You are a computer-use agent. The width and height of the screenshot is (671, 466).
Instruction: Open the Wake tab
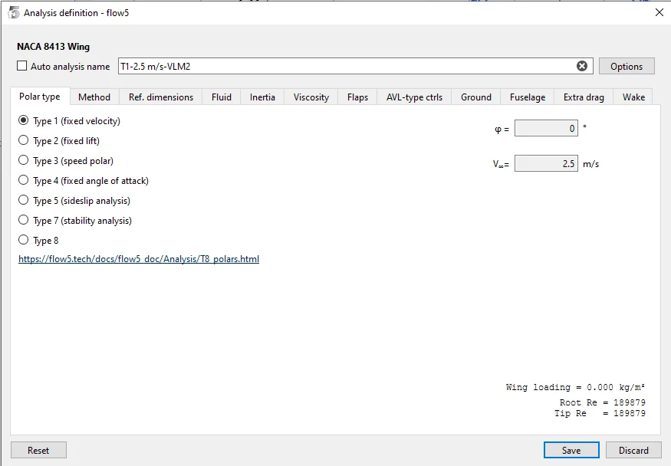click(633, 97)
